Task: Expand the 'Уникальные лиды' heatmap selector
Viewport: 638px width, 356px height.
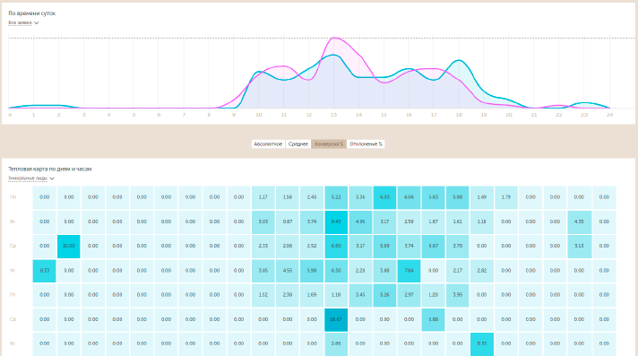Action: pyautogui.click(x=31, y=178)
